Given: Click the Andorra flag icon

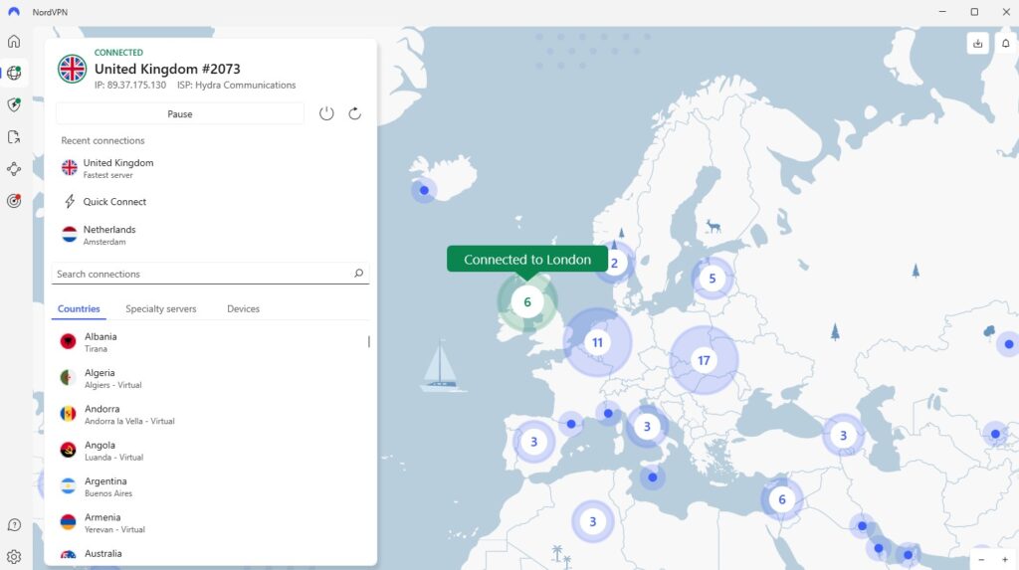Looking at the screenshot, I should [x=68, y=414].
